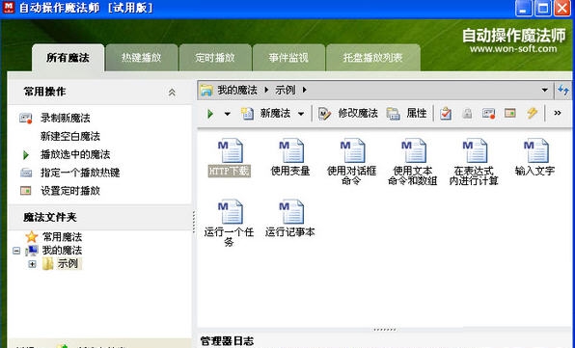Select the 在表达式内进行计算 magic file

coord(474,161)
